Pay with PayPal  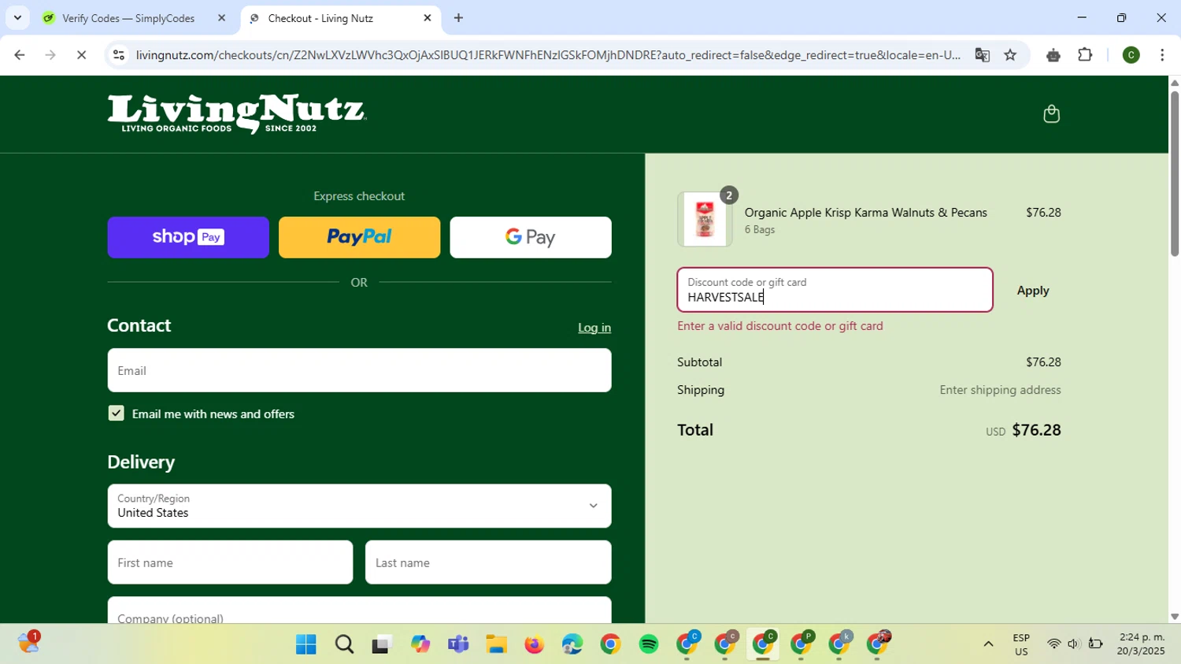click(359, 237)
